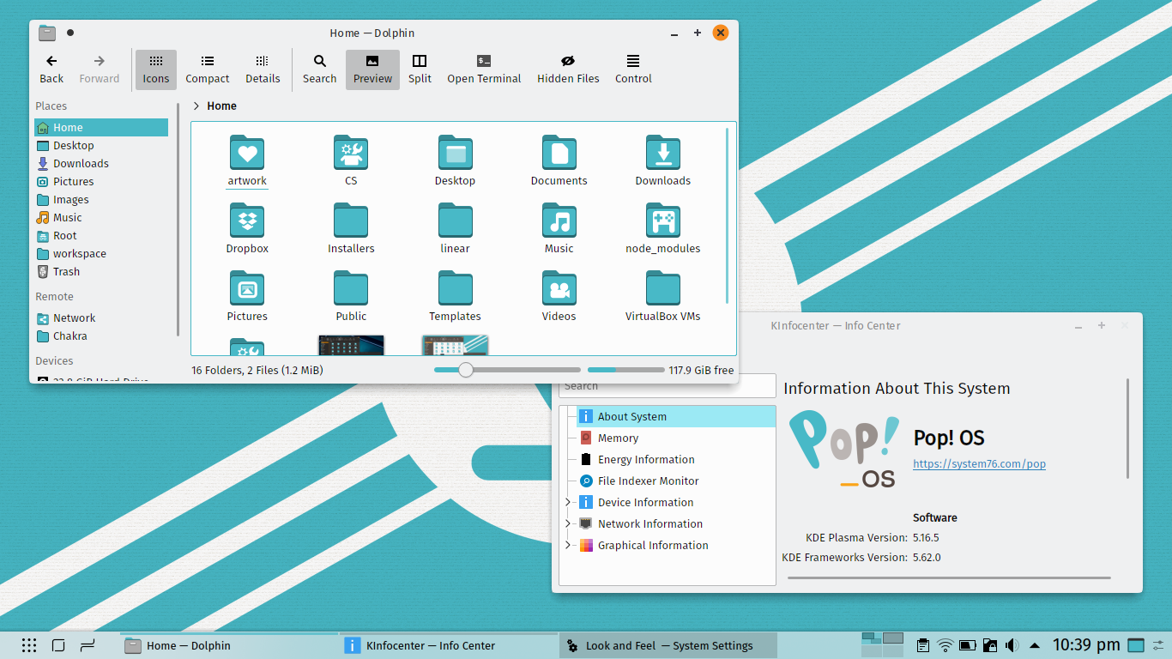Viewport: 1172px width, 659px height.
Task: Open Dolphin window menu folder icon
Action: coord(47,33)
